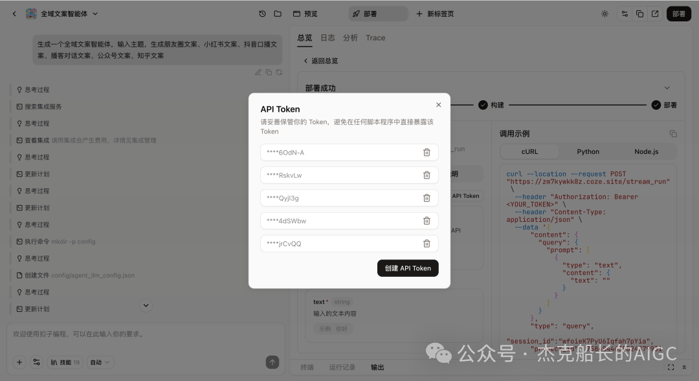Delete the ****4dSWbw token
The image size is (699, 381).
[427, 221]
